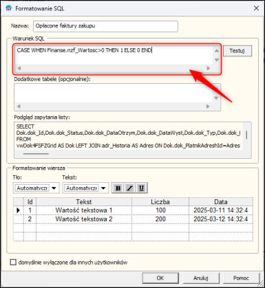Image resolution: width=265 pixels, height=288 pixels.
Task: Click the Id column header
Action: (30, 201)
